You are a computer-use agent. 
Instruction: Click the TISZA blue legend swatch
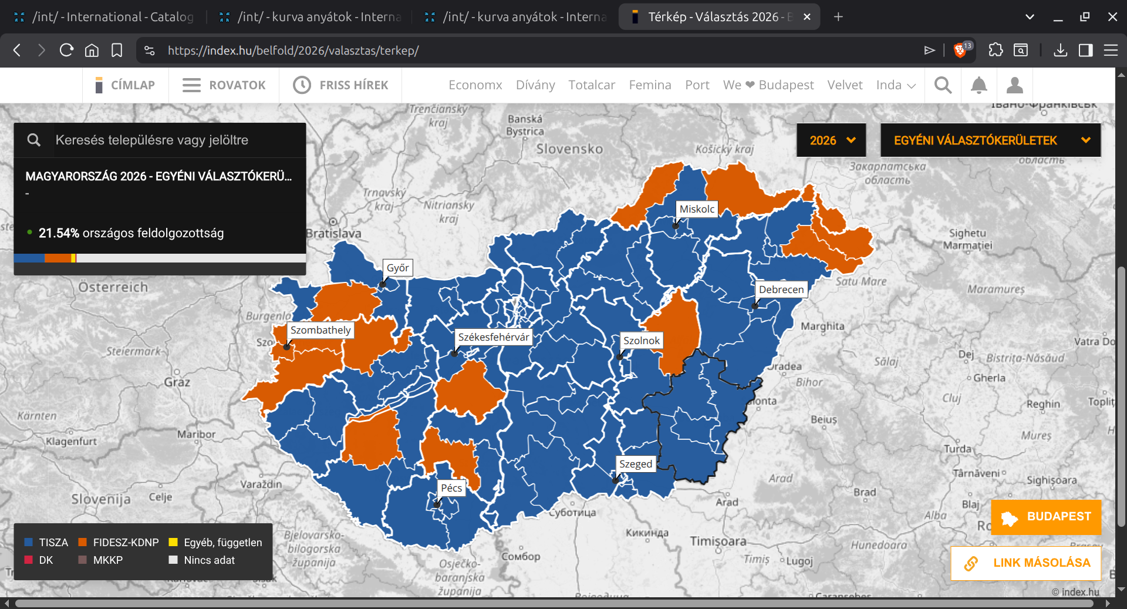point(29,542)
